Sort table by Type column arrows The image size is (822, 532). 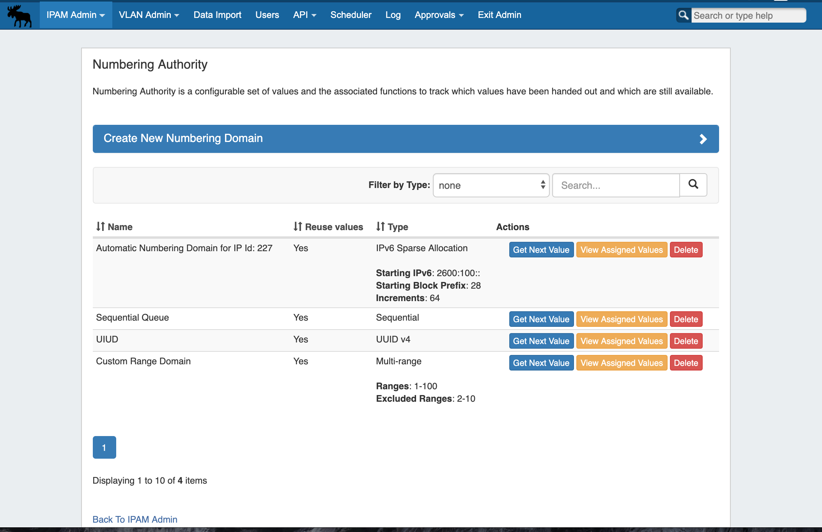[x=381, y=227]
